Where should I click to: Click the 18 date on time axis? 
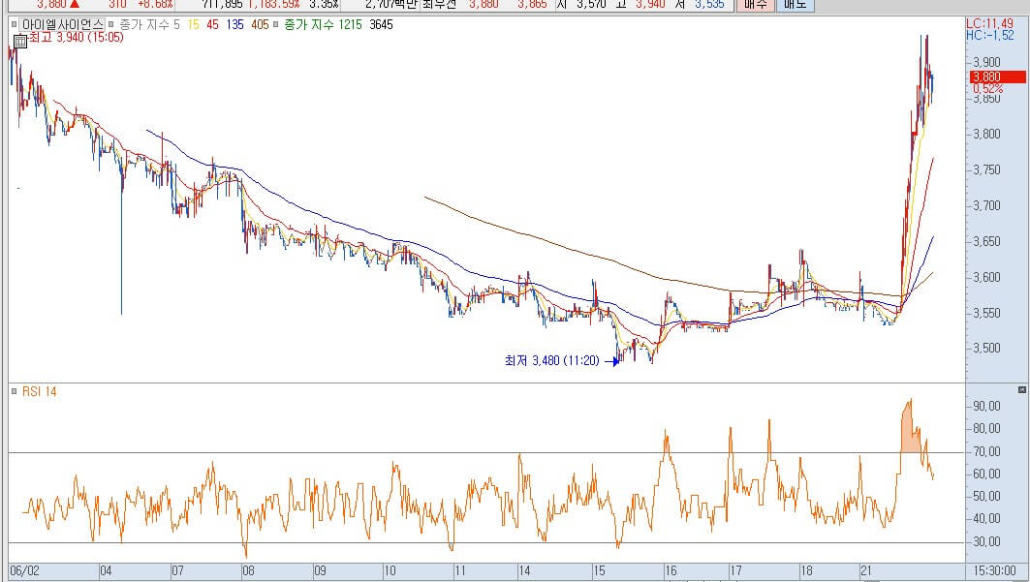[806, 570]
